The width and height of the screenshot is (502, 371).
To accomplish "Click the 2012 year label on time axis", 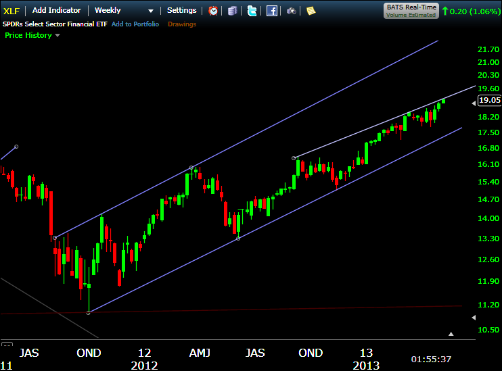I will pos(144,365).
